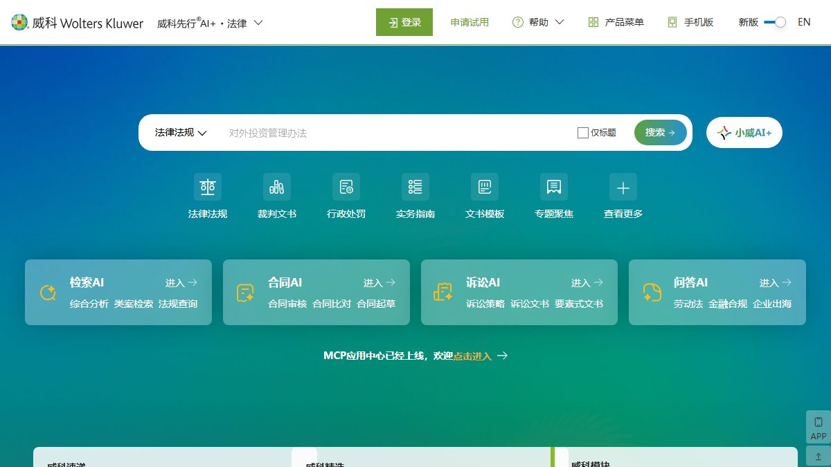Expand the 法律法规 search category dropdown

coord(181,133)
